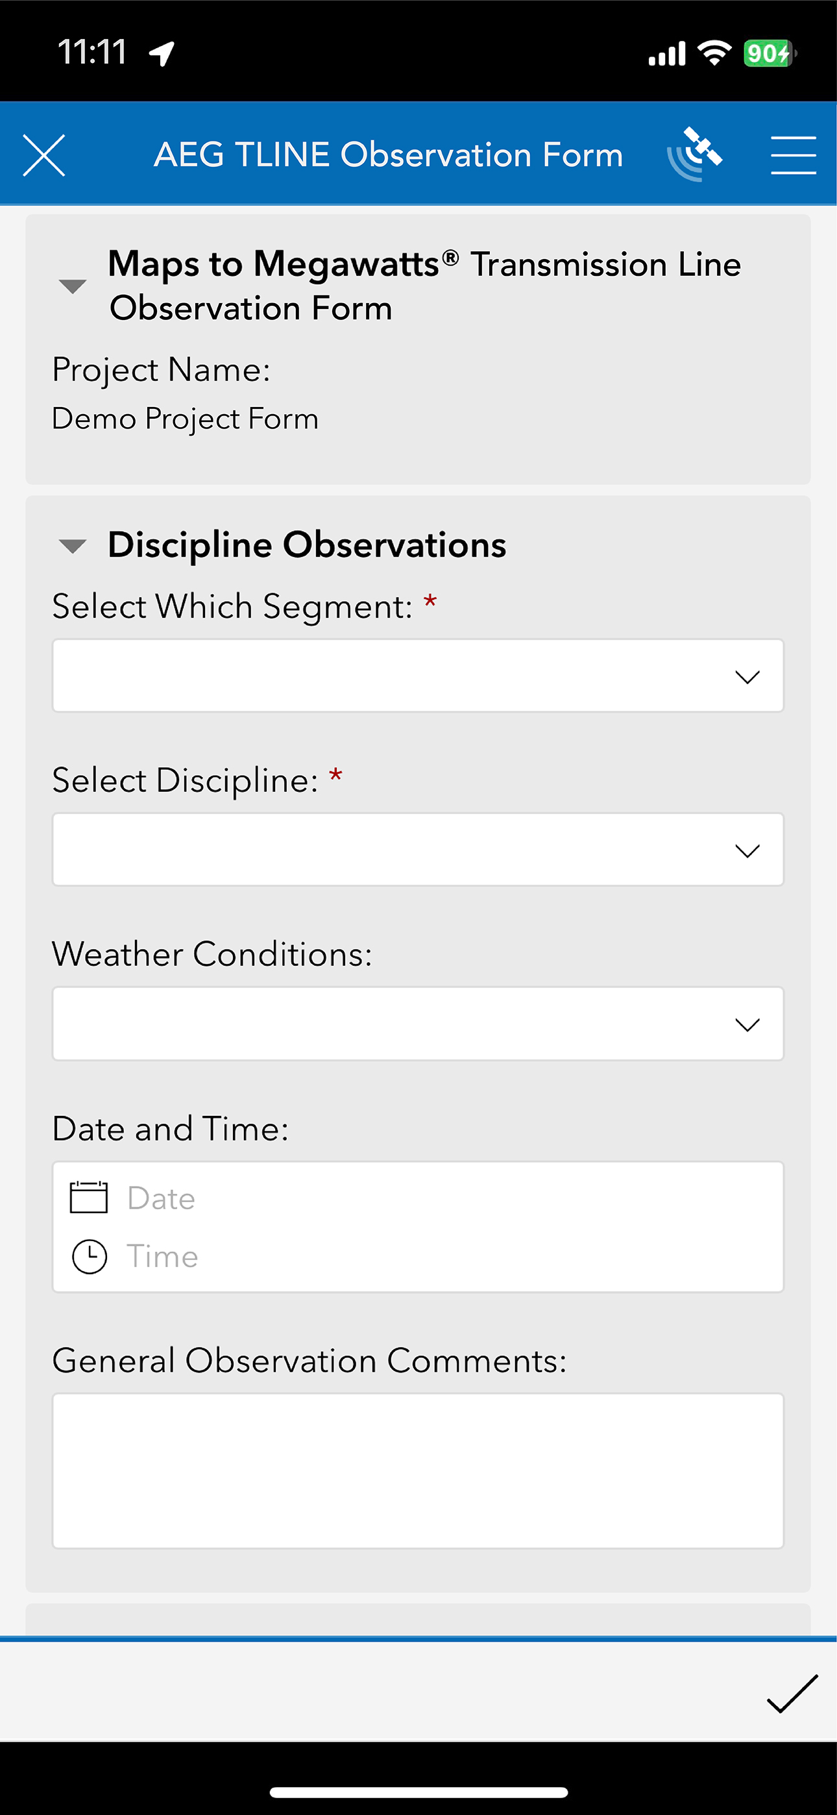837x1815 pixels.
Task: Tap the calendar icon for Date
Action: pyautogui.click(x=89, y=1197)
